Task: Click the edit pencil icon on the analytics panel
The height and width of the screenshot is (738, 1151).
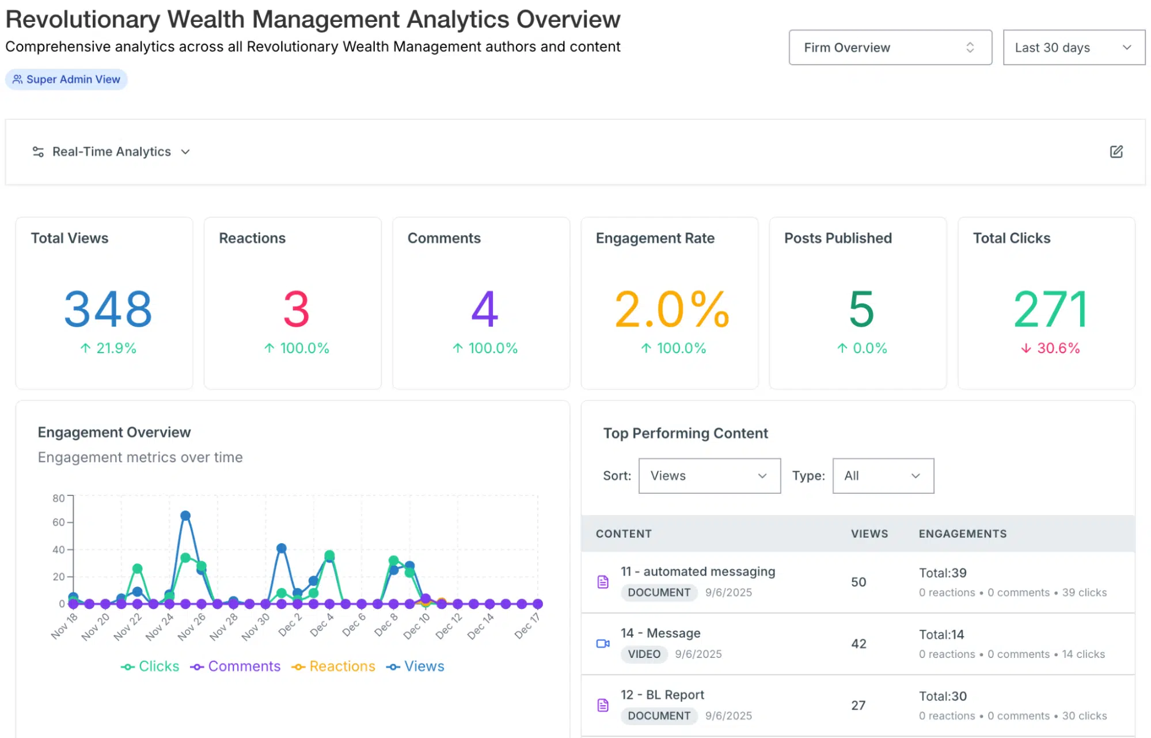Action: pyautogui.click(x=1116, y=152)
